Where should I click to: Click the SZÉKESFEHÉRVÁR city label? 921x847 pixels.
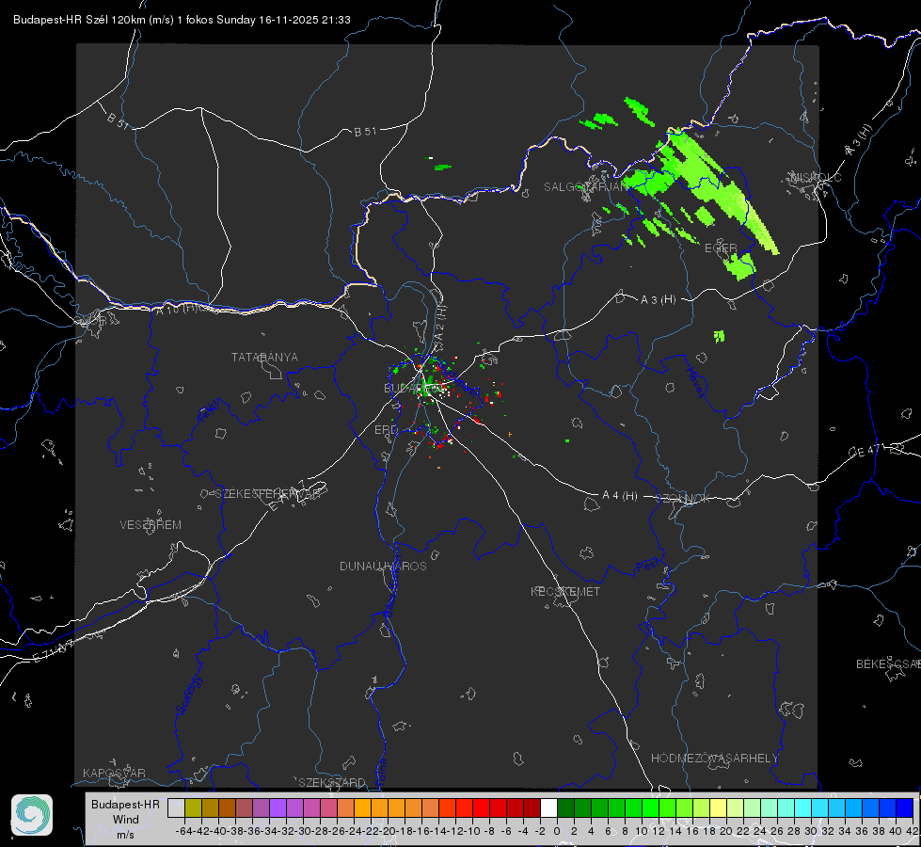pyautogui.click(x=267, y=494)
